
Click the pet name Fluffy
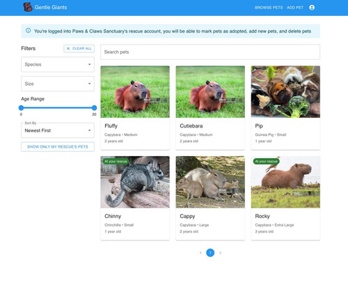111,126
